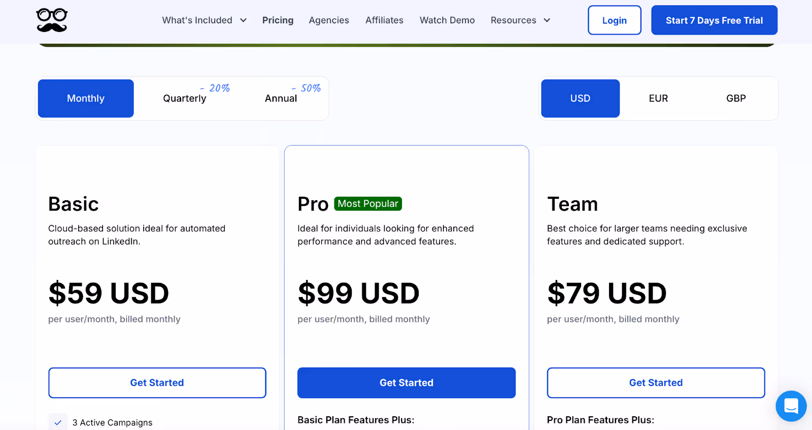
Task: Click the $59 USD price
Action: [109, 293]
